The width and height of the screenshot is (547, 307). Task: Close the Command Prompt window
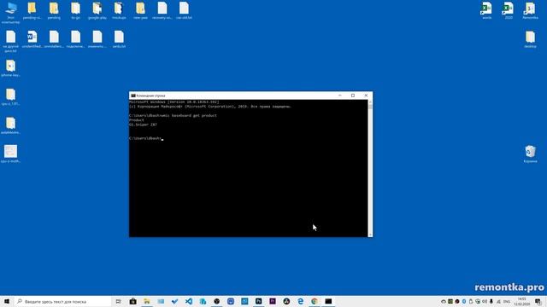tap(366, 96)
